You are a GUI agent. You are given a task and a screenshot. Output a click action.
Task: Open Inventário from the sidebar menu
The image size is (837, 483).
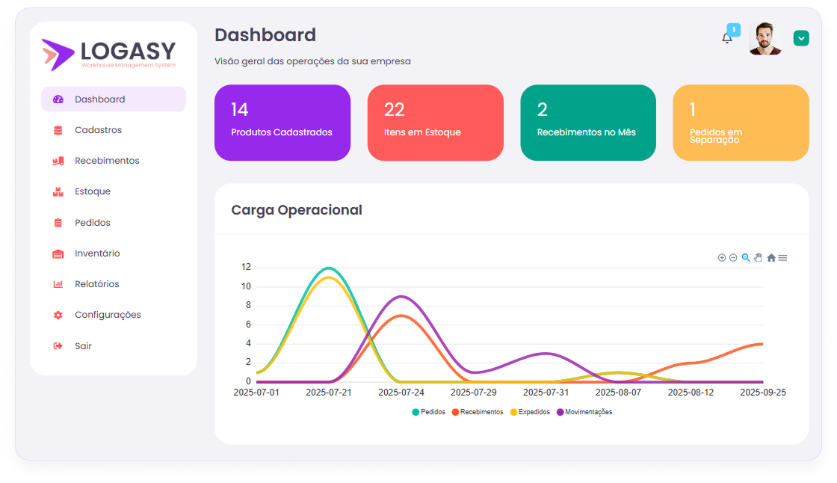97,253
